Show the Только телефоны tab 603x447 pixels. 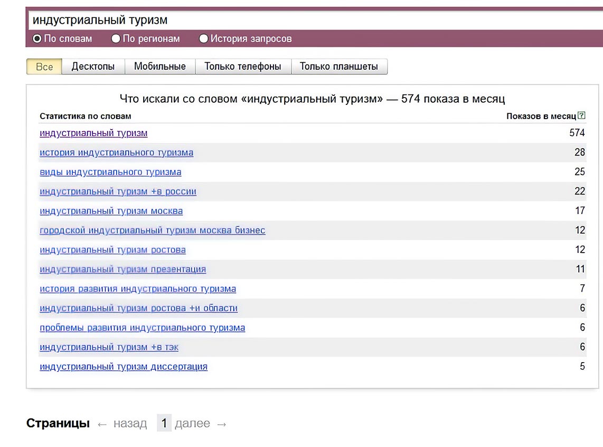click(243, 67)
